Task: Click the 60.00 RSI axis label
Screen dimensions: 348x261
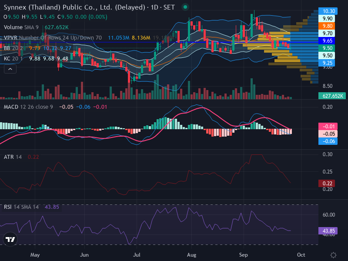Action: [x=329, y=214]
